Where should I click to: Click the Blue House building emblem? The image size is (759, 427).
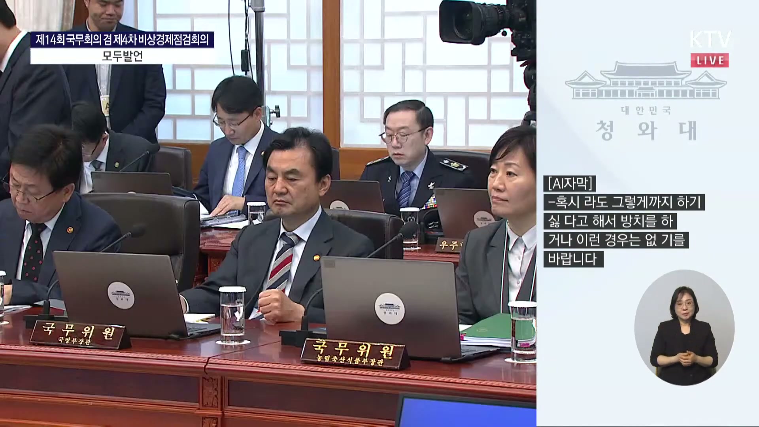[646, 81]
